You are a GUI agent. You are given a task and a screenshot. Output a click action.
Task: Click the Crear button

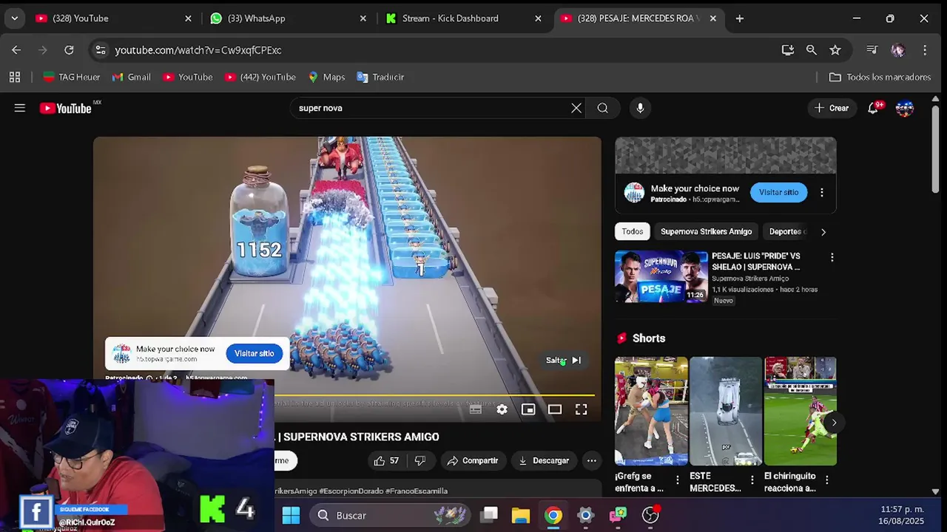point(832,108)
